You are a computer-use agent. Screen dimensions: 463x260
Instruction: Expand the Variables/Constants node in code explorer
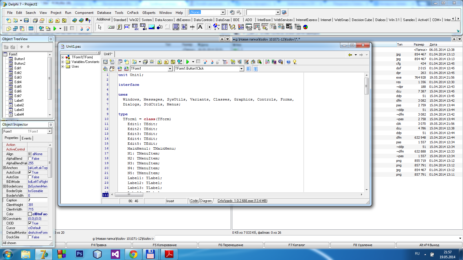(x=63, y=62)
